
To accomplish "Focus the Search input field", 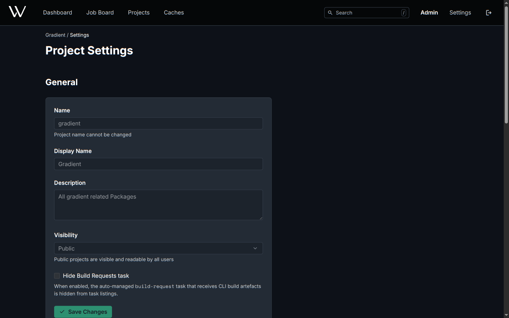I will click(x=367, y=13).
